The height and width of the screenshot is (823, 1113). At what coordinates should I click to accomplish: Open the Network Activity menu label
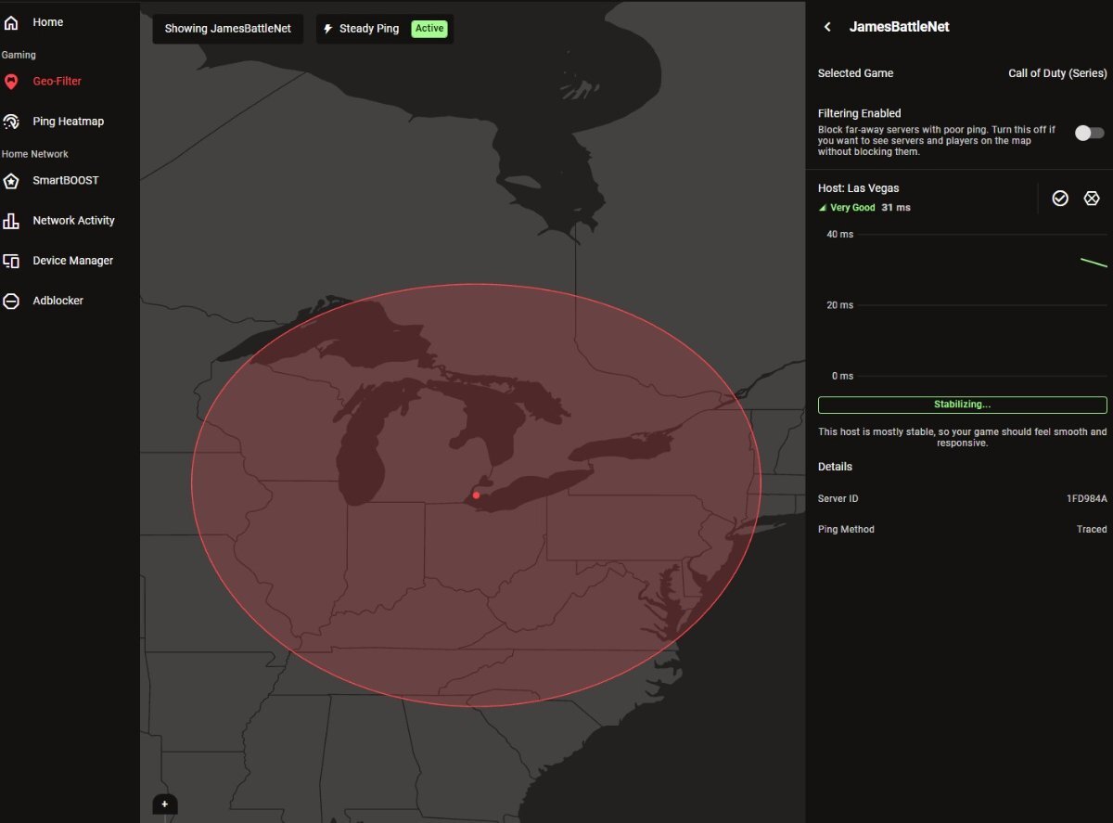(x=73, y=221)
